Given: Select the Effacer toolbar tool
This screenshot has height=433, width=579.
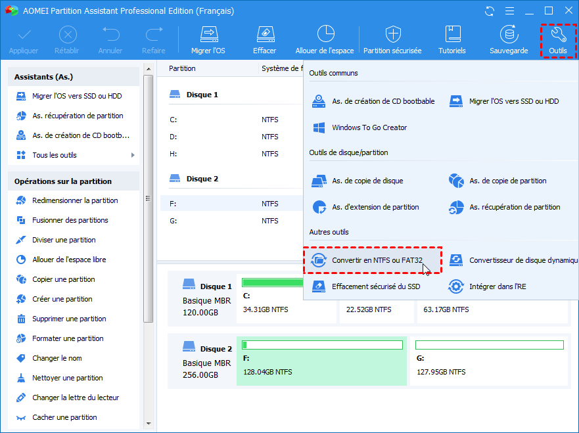Looking at the screenshot, I should (265, 40).
